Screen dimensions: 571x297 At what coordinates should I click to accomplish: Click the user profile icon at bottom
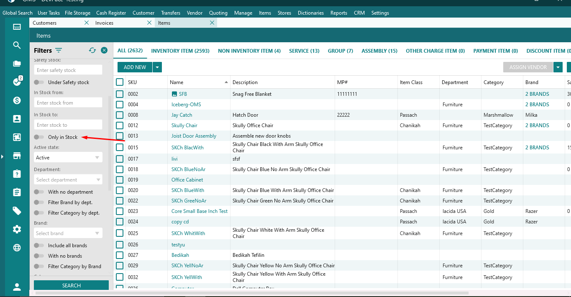pos(17,287)
